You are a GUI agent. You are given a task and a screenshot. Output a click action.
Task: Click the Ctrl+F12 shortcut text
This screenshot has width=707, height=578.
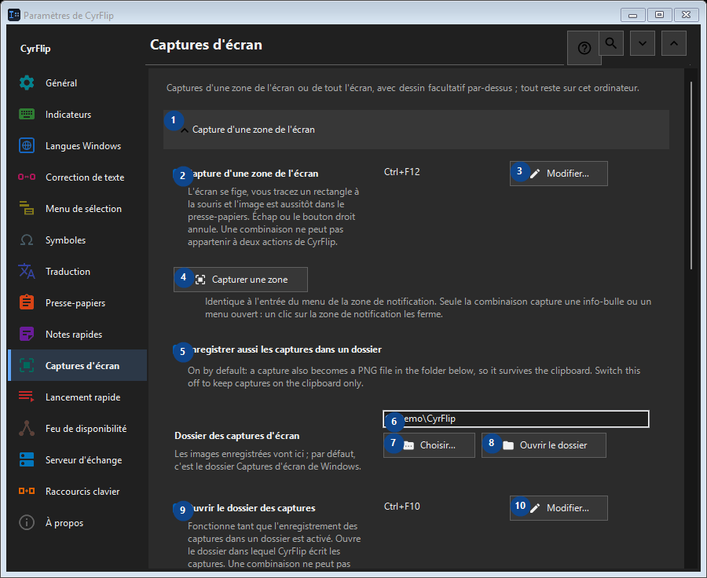pyautogui.click(x=401, y=172)
